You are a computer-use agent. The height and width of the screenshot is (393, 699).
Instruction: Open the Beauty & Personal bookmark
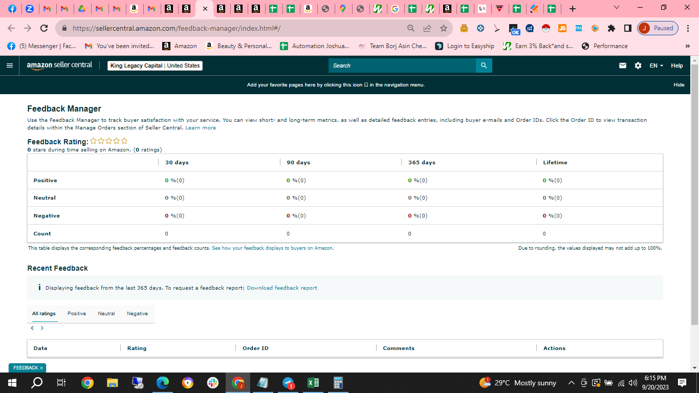[238, 46]
